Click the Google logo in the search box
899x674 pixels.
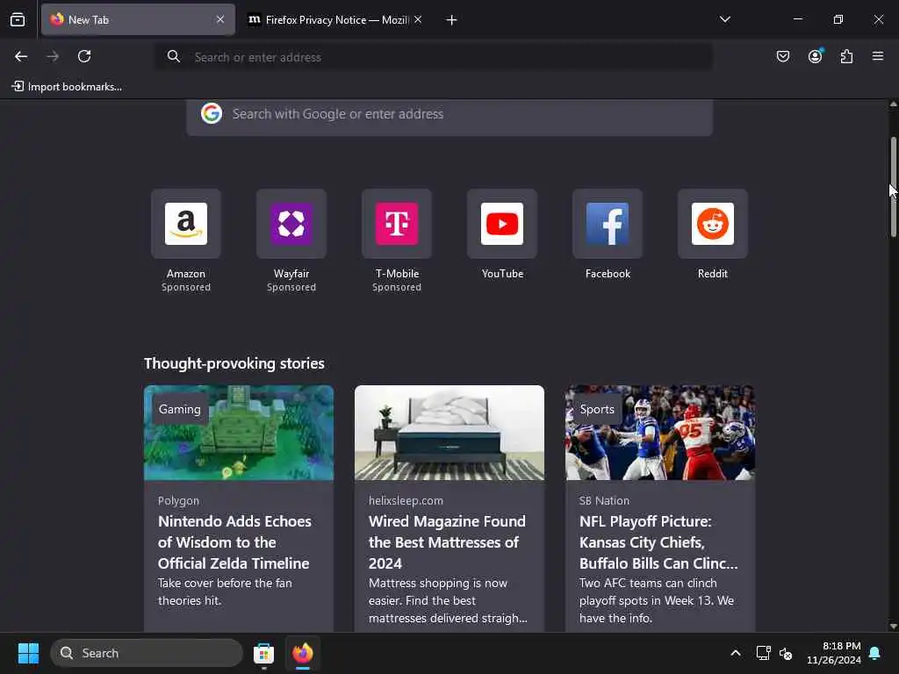(212, 113)
